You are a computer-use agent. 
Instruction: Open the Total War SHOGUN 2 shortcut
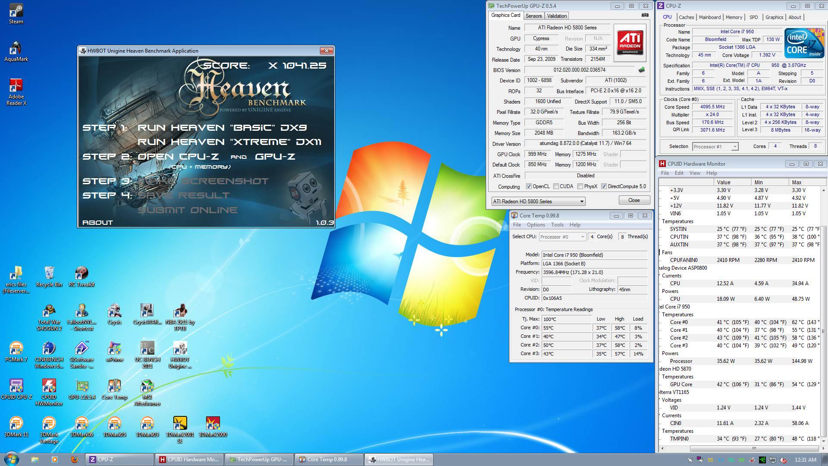(49, 317)
